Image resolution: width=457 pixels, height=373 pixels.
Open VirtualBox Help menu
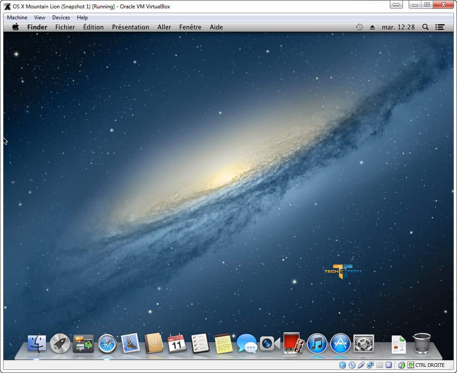click(x=82, y=18)
